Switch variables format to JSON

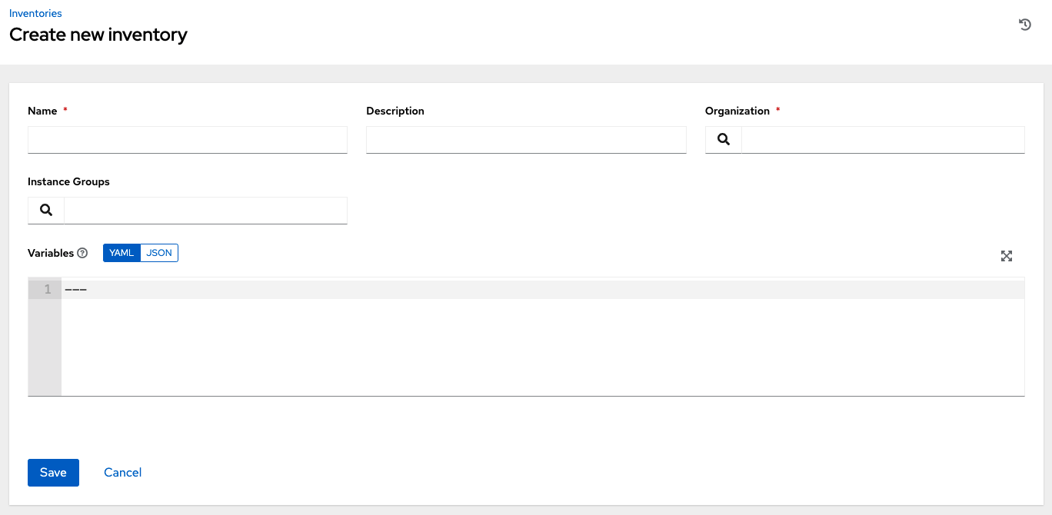[x=159, y=253]
